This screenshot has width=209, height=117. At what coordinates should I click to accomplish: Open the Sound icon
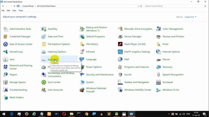[120, 74]
